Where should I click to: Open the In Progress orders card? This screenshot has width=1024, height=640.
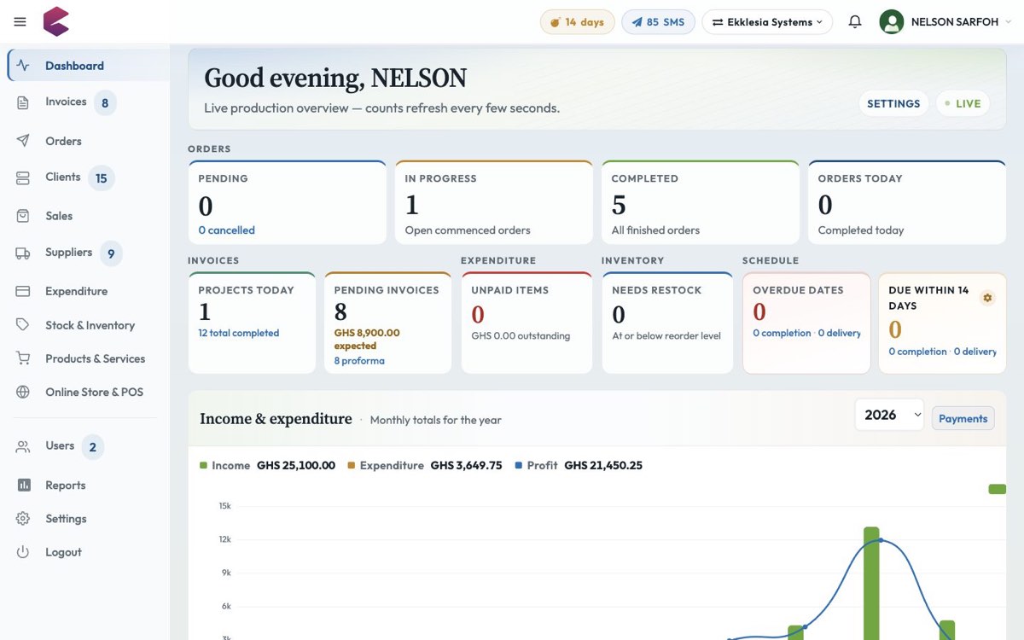(494, 202)
